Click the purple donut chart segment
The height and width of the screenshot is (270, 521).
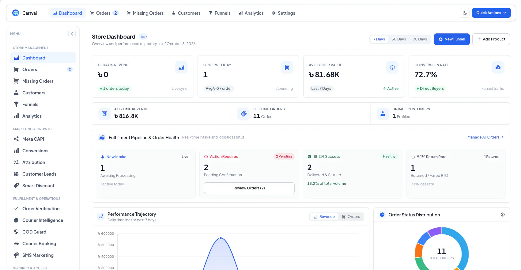[x=435, y=231]
